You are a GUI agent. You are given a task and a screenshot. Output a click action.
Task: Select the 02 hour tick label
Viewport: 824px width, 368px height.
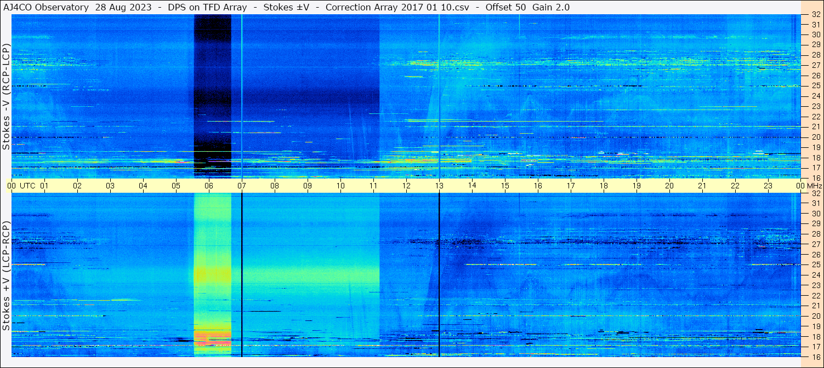pyautogui.click(x=77, y=186)
